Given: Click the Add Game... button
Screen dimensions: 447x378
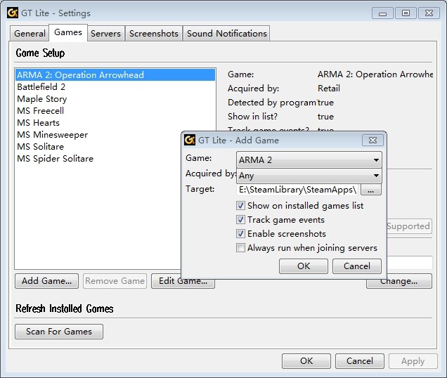Looking at the screenshot, I should tap(47, 281).
